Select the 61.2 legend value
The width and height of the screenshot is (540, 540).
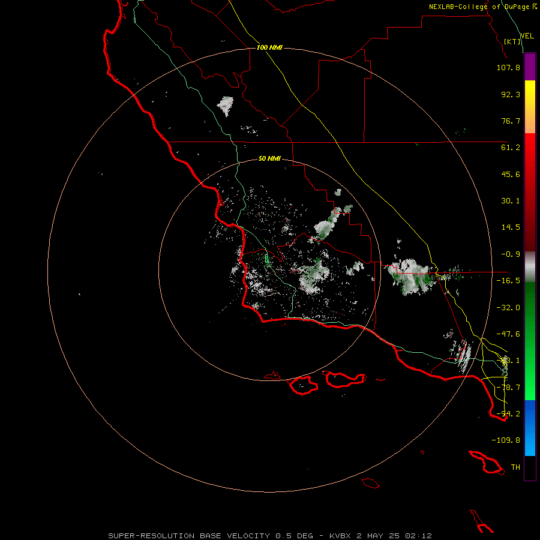[x=511, y=148]
